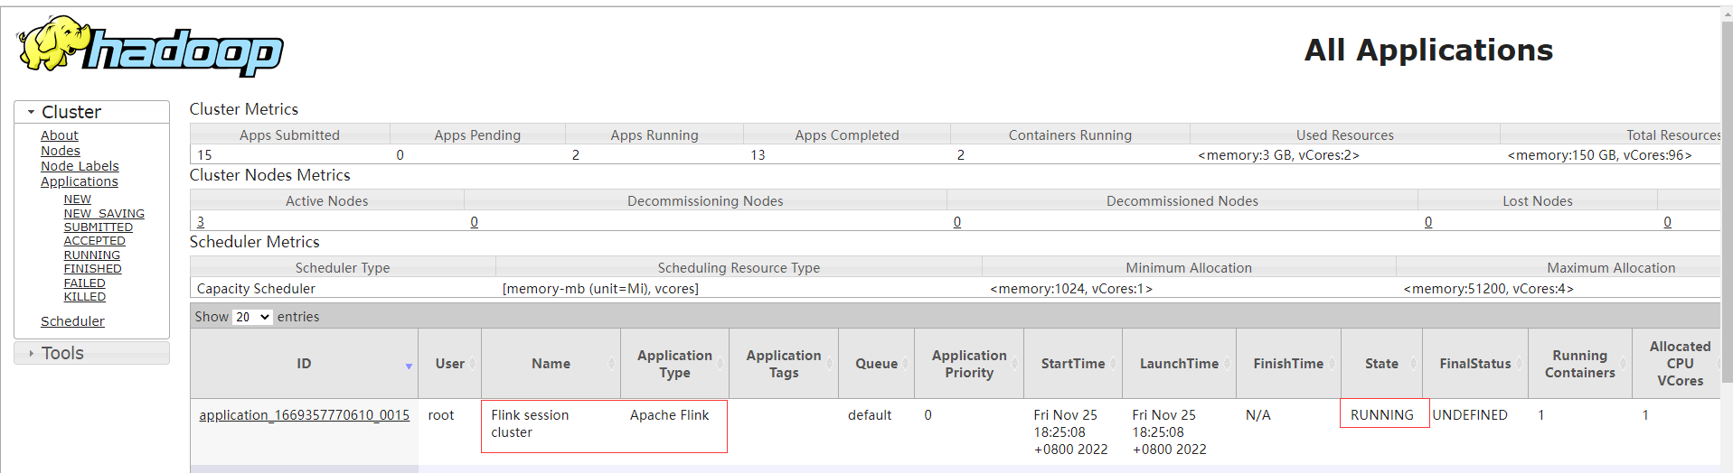Sort table by Application Priority column
This screenshot has height=473, width=1733.
coord(969,364)
